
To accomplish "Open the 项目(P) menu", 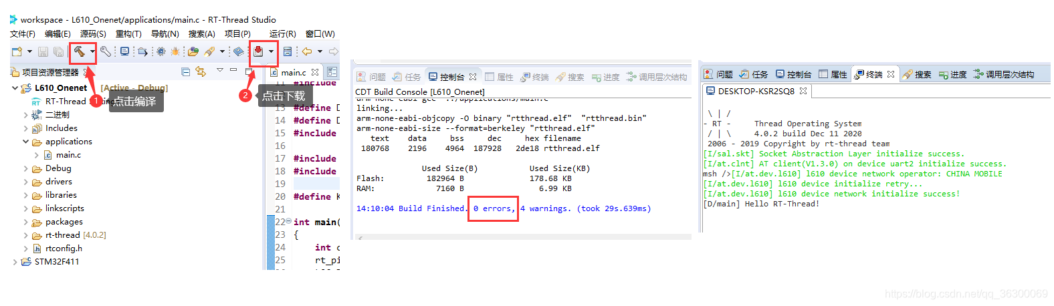I will click(x=237, y=33).
